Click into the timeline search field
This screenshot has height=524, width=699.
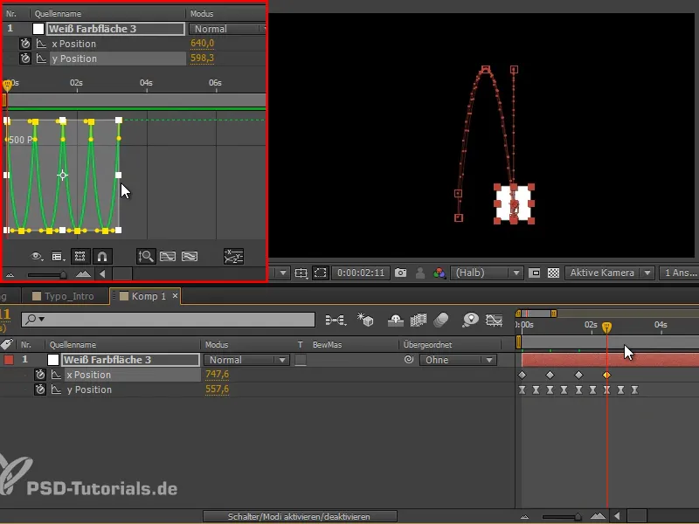pos(168,319)
